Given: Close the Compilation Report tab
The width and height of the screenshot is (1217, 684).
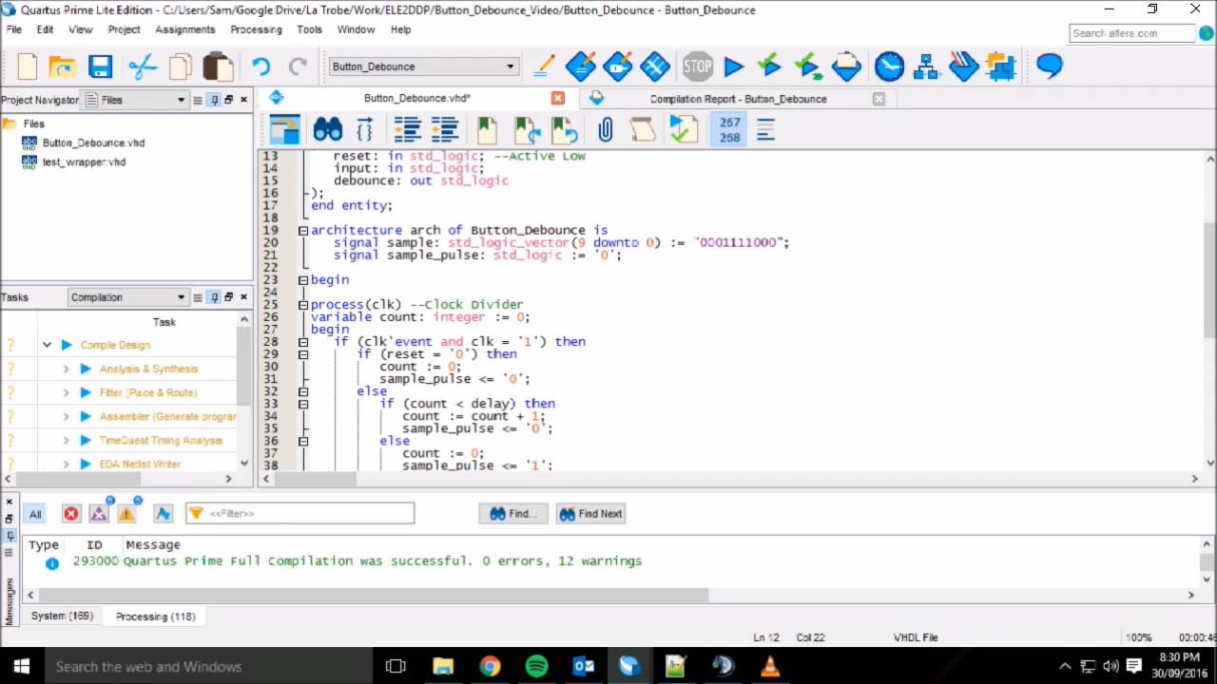Looking at the screenshot, I should click(x=879, y=99).
